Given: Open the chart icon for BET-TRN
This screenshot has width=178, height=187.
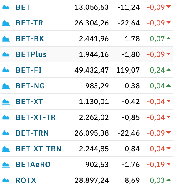Looking at the screenshot, I should click(6, 133).
